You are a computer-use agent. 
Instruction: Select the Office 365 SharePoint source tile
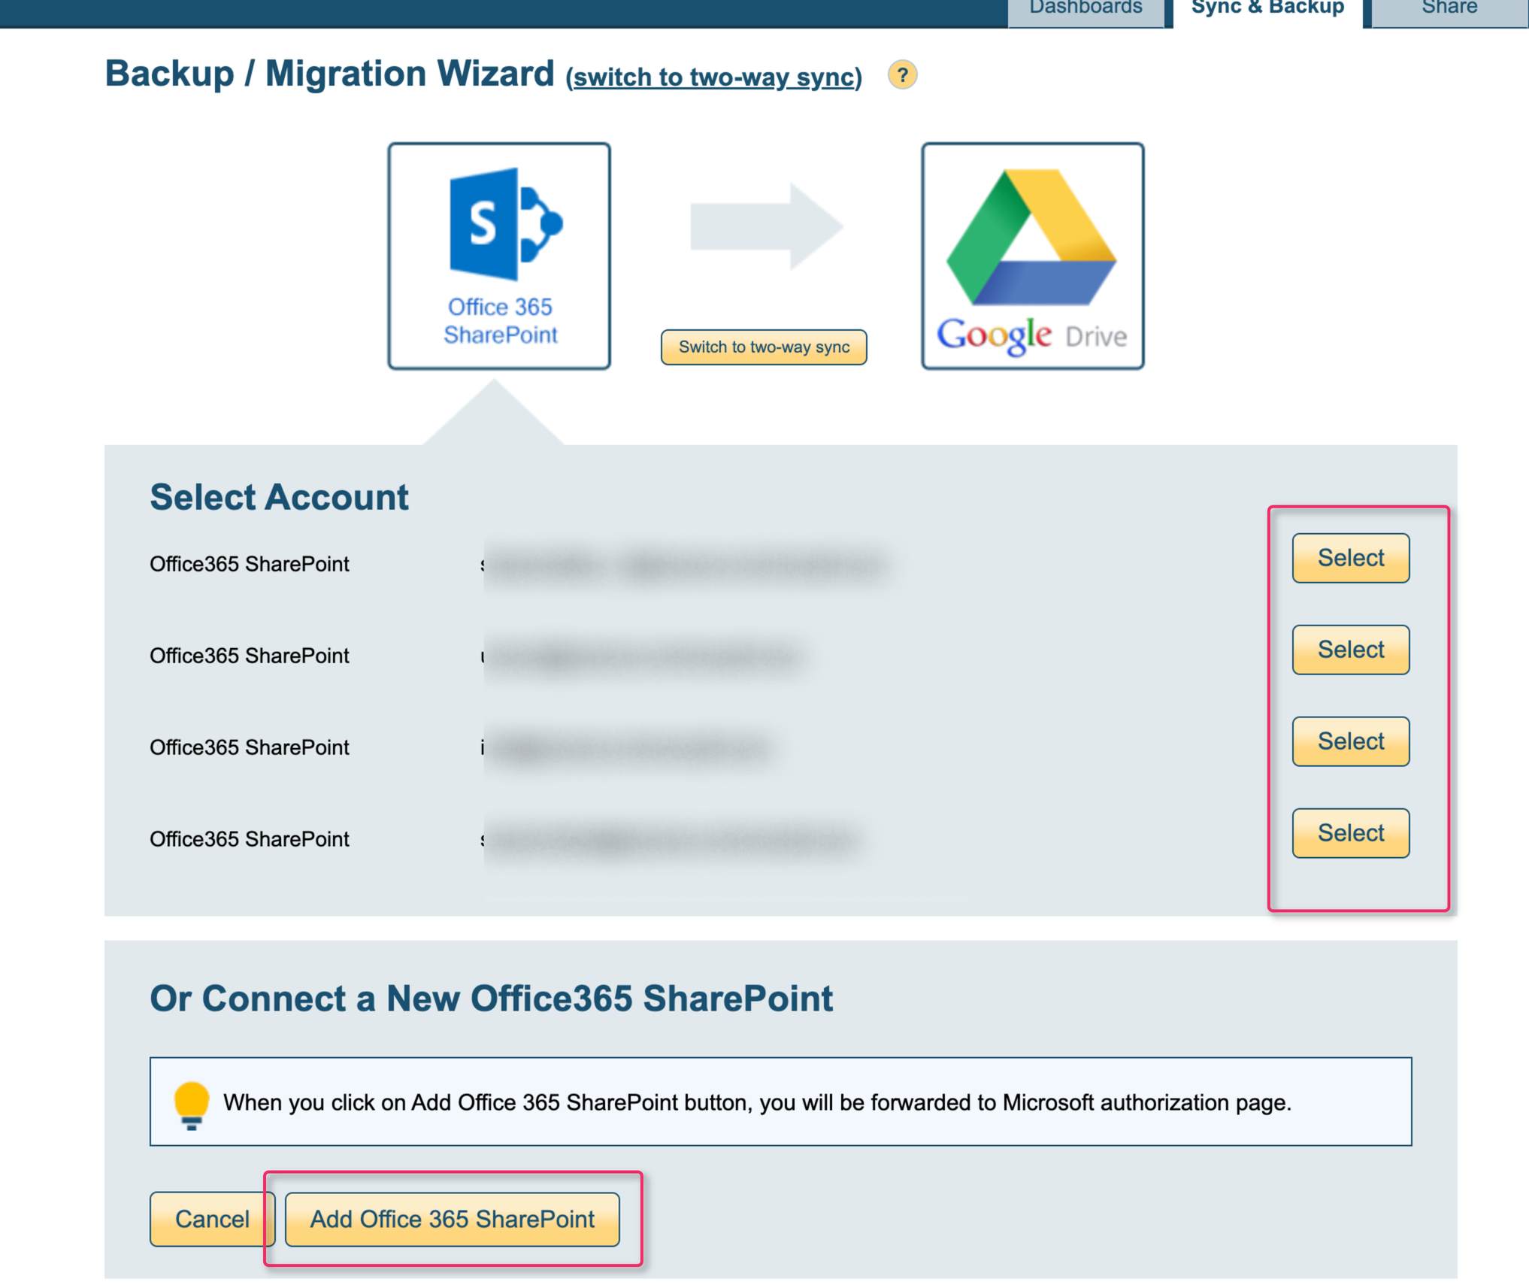point(499,256)
